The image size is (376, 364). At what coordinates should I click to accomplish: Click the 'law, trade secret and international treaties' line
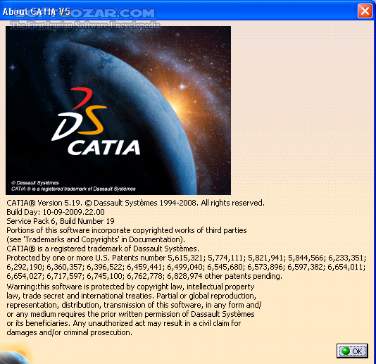(x=132, y=296)
